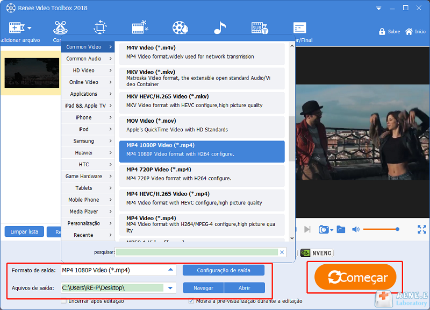Viewport: 430px width, 310px height.
Task: Expand the iPhone category
Action: pos(88,117)
